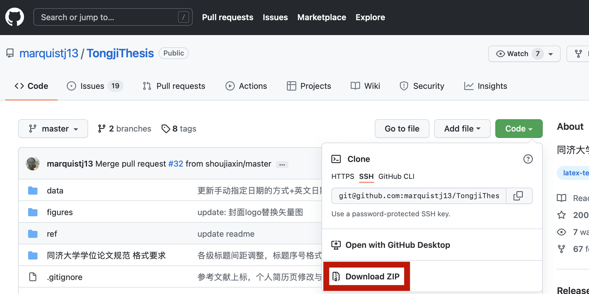Expand commit message ellipsis button
The height and width of the screenshot is (294, 589).
coord(282,165)
